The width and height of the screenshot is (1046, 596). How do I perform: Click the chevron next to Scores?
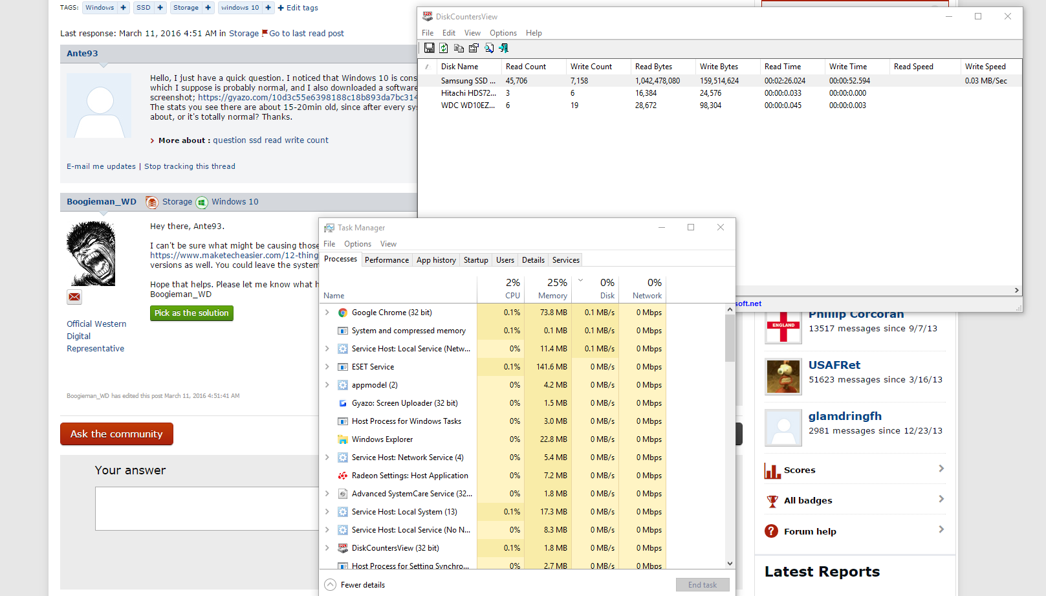click(x=941, y=469)
